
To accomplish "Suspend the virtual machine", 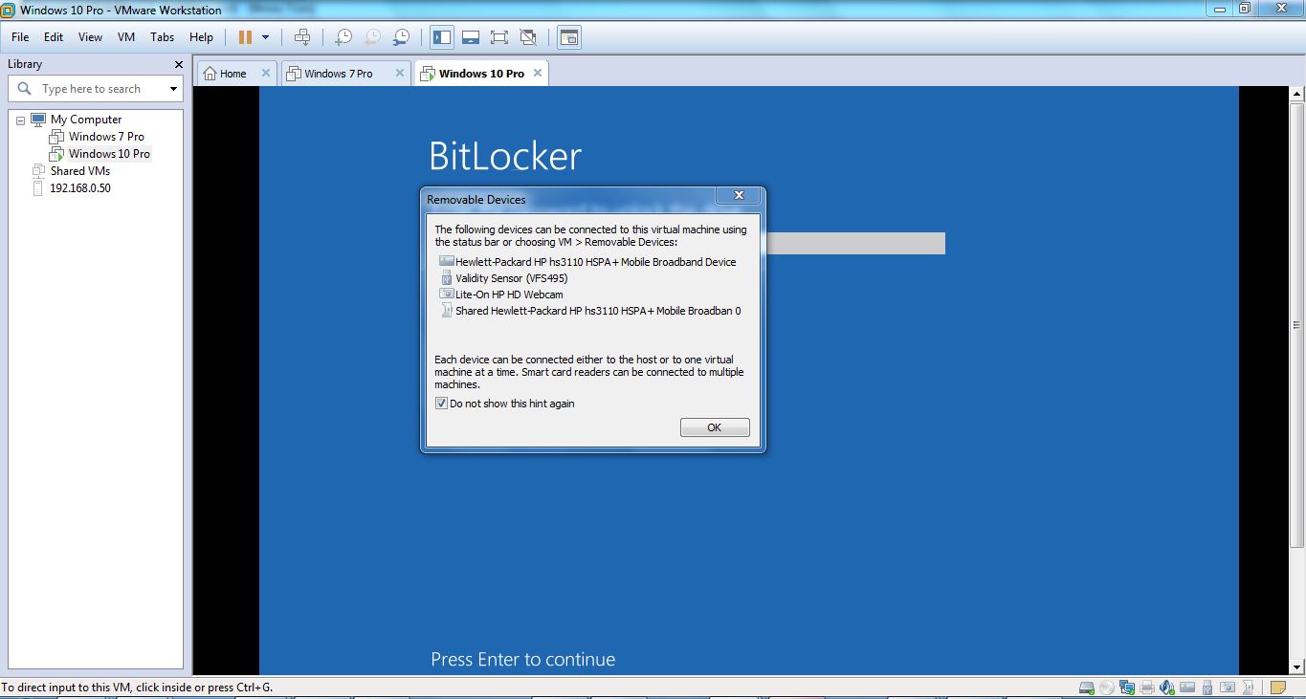I will point(246,36).
